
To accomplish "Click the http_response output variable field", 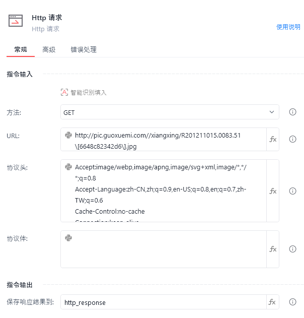I will pos(164,302).
